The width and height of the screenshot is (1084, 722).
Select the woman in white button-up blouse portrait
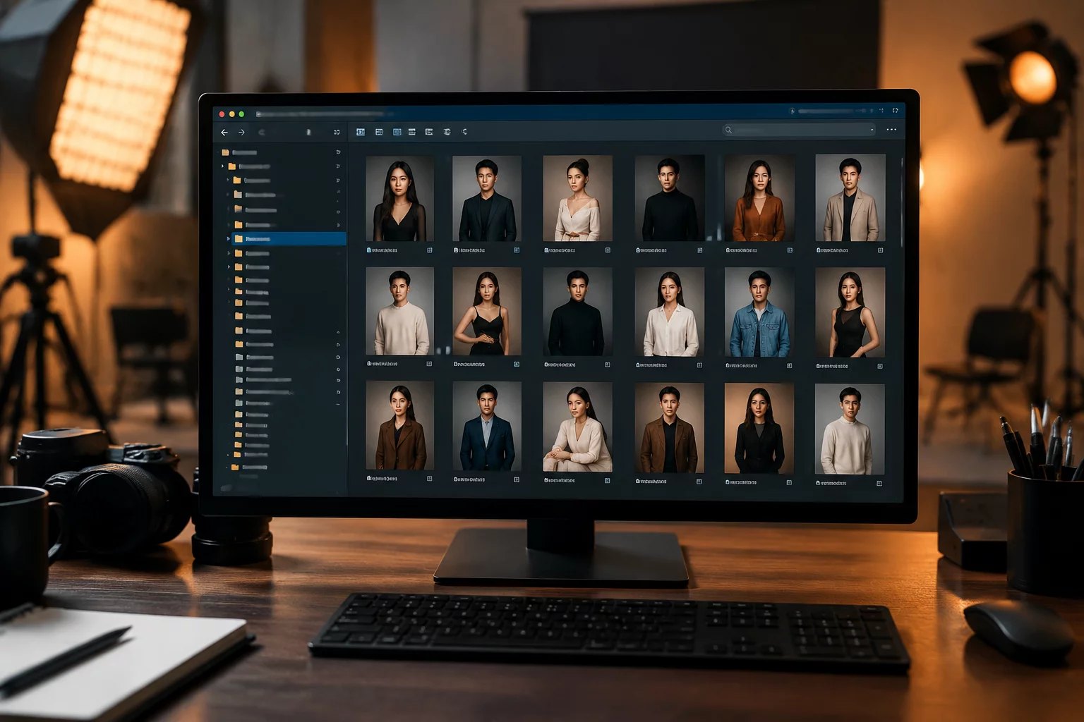point(670,312)
